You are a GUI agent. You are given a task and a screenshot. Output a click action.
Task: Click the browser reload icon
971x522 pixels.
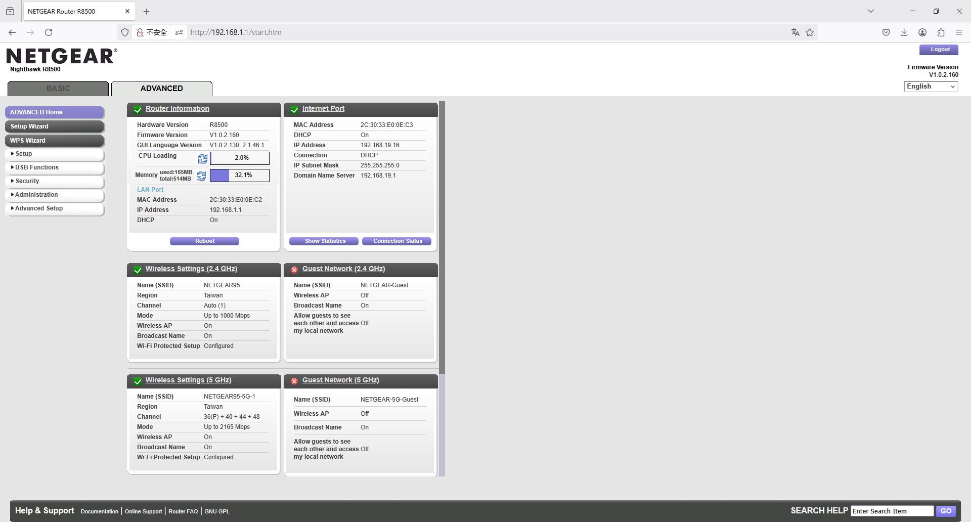(x=49, y=32)
